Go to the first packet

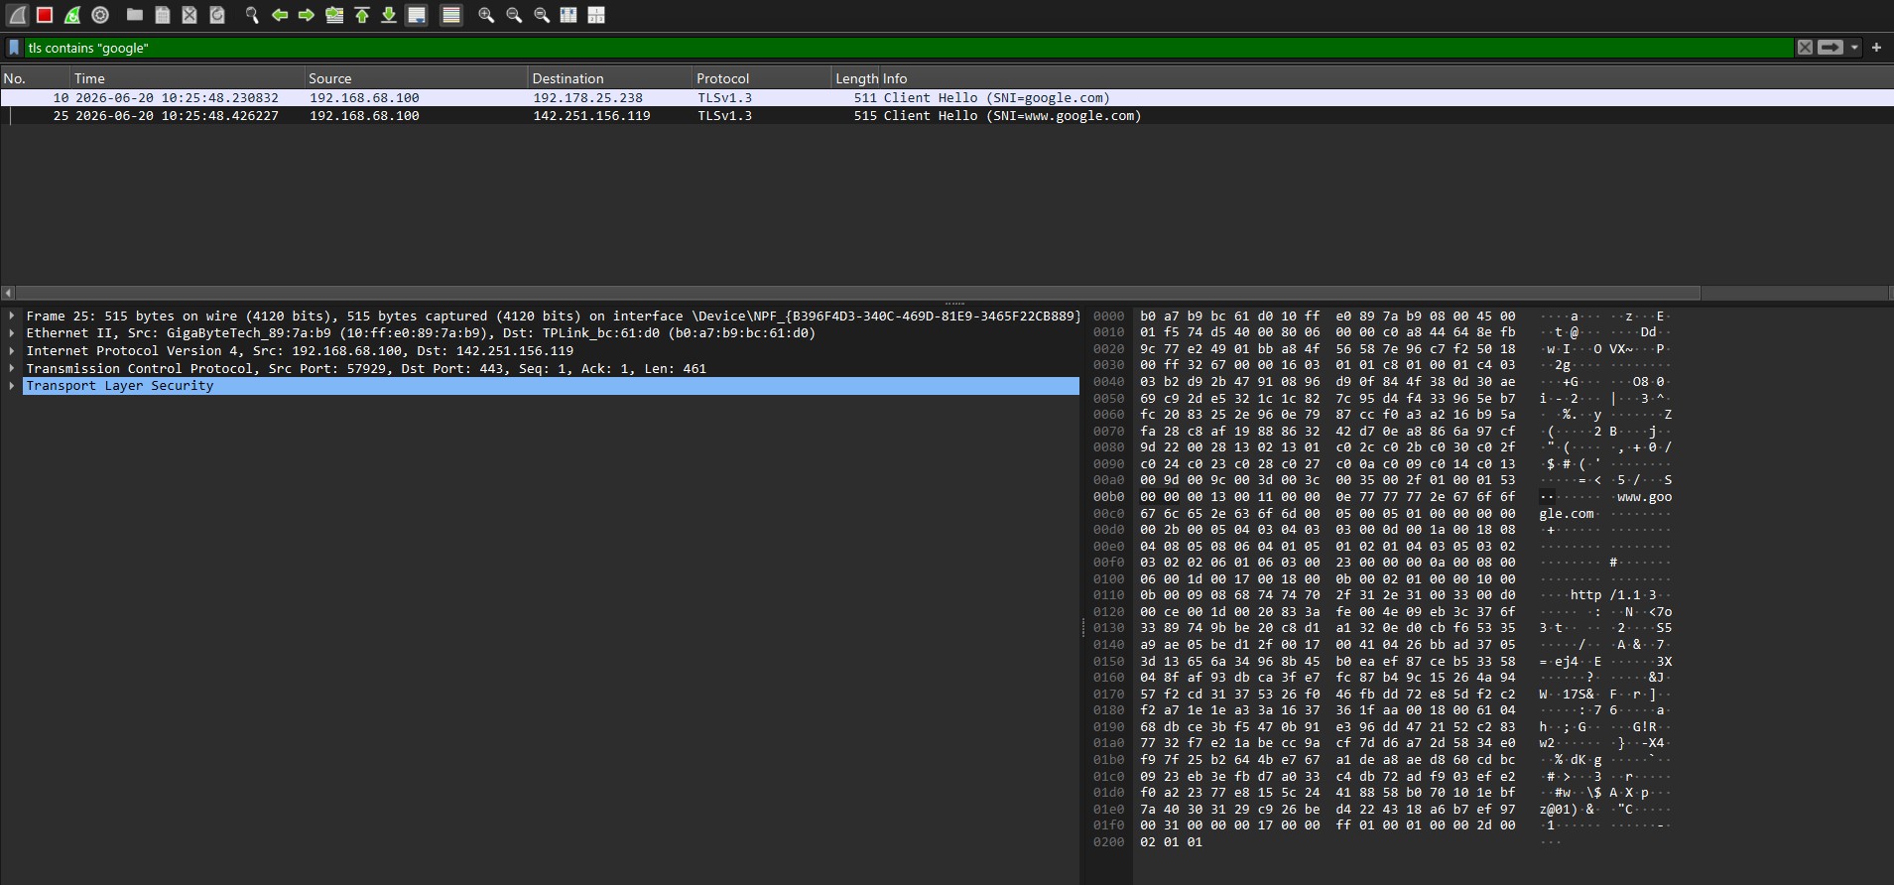[x=362, y=15]
